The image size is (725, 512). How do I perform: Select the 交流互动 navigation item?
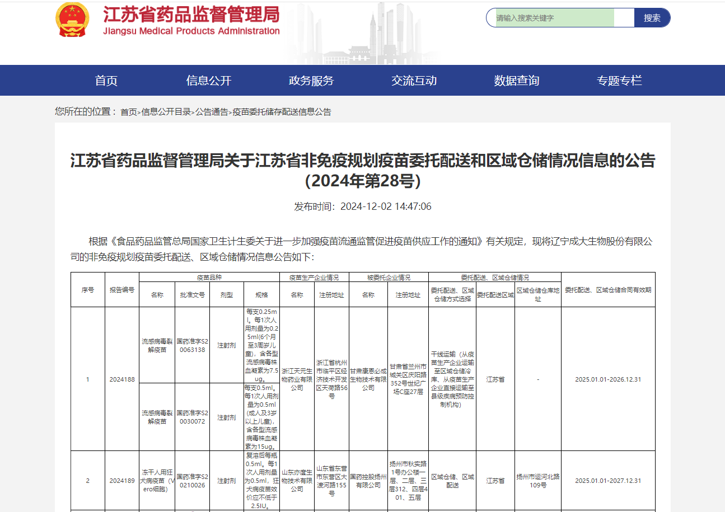pos(414,81)
